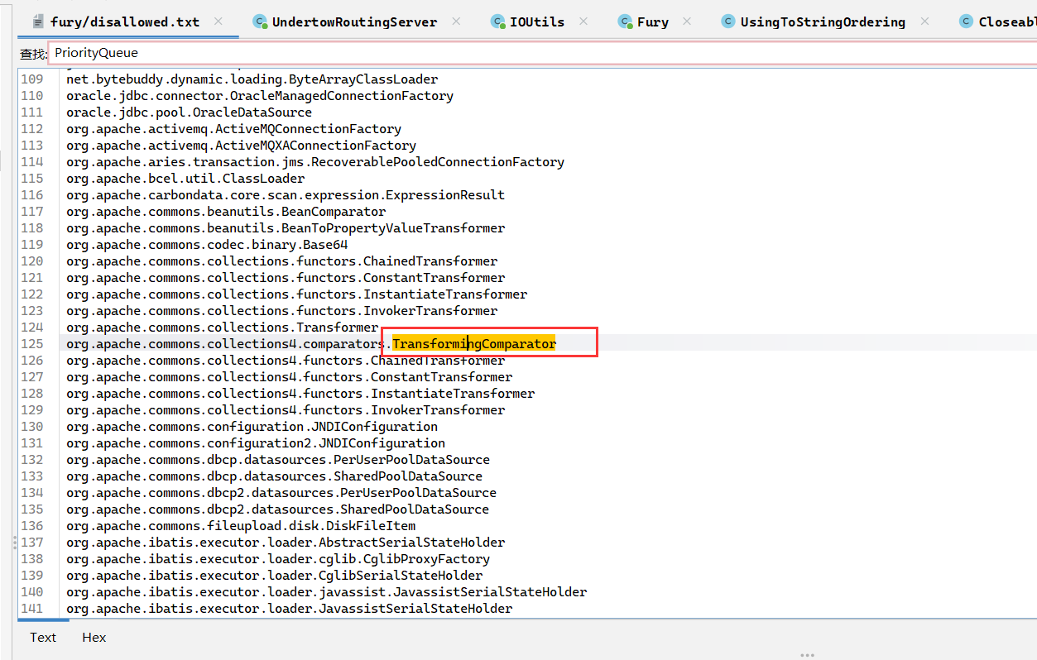The height and width of the screenshot is (660, 1037).
Task: Close the UndertowRoutingServer tab
Action: pyautogui.click(x=456, y=22)
